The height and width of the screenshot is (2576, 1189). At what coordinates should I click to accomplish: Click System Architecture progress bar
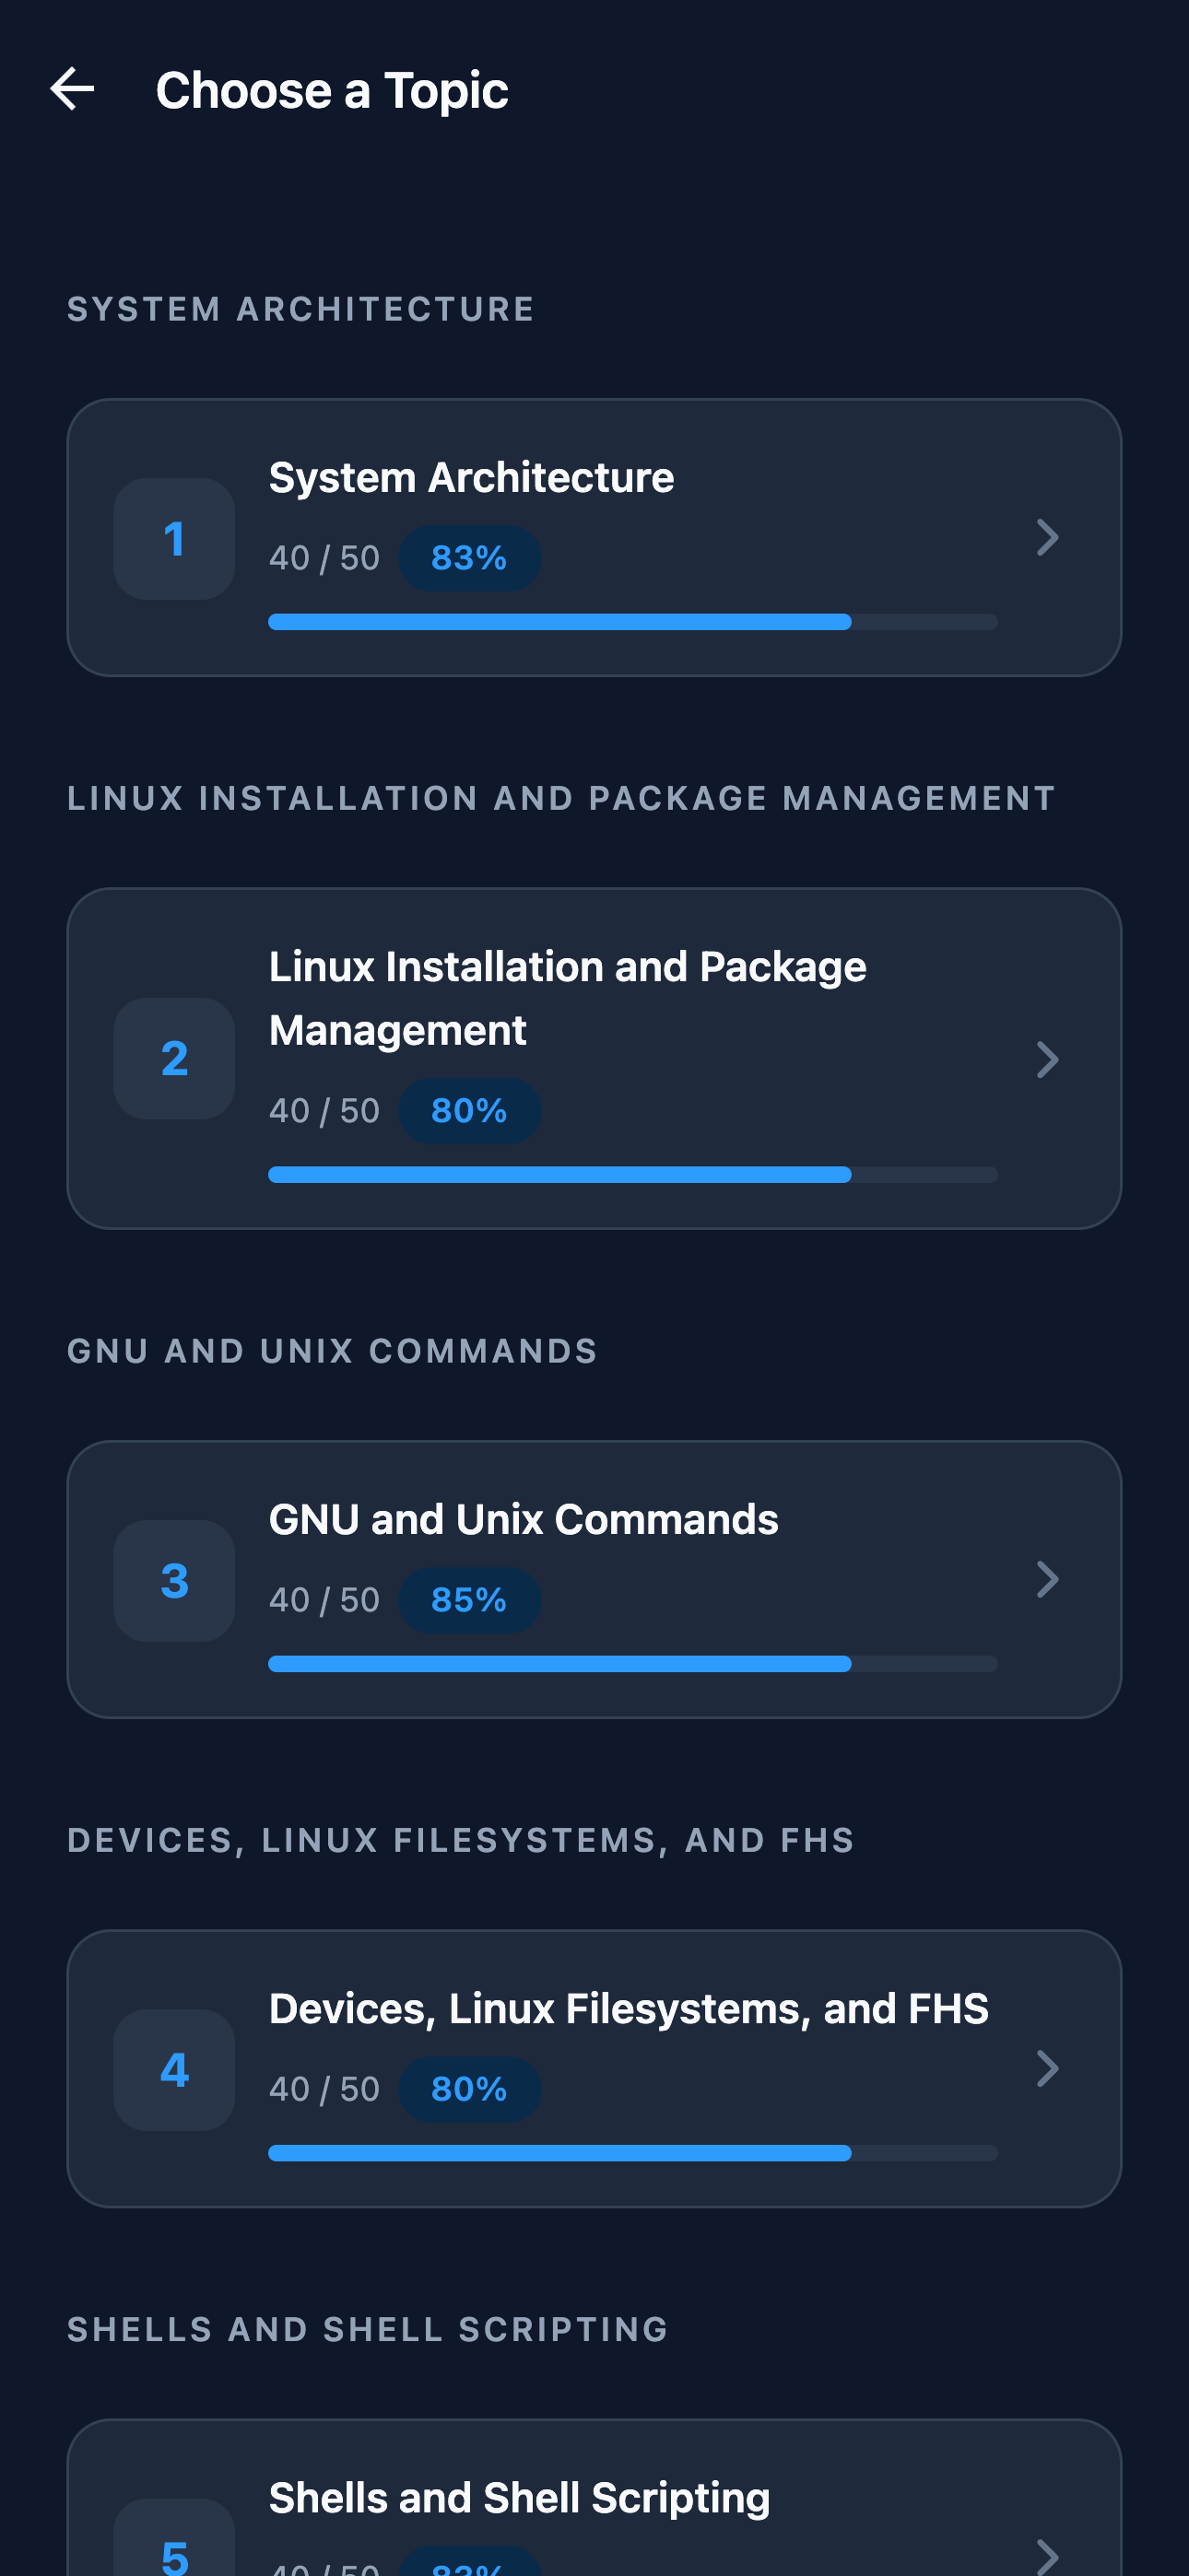tap(632, 622)
